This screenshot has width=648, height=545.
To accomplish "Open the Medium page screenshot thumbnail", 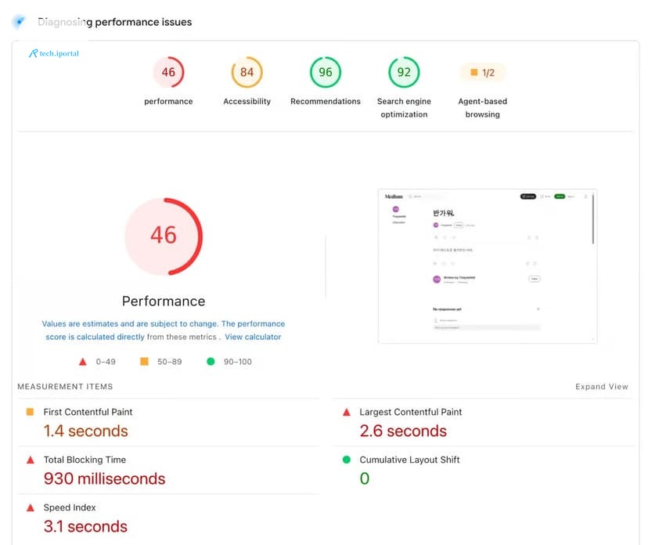I will point(488,266).
